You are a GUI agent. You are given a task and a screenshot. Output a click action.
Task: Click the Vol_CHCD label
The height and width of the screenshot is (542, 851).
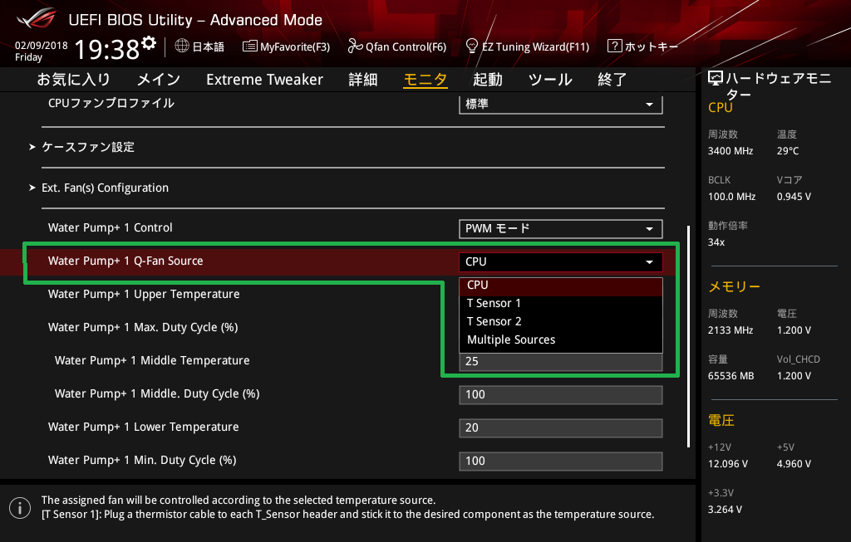click(x=798, y=359)
